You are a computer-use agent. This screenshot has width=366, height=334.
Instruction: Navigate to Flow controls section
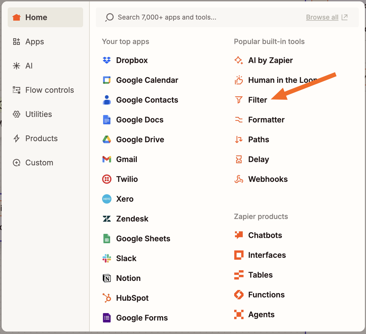(50, 90)
